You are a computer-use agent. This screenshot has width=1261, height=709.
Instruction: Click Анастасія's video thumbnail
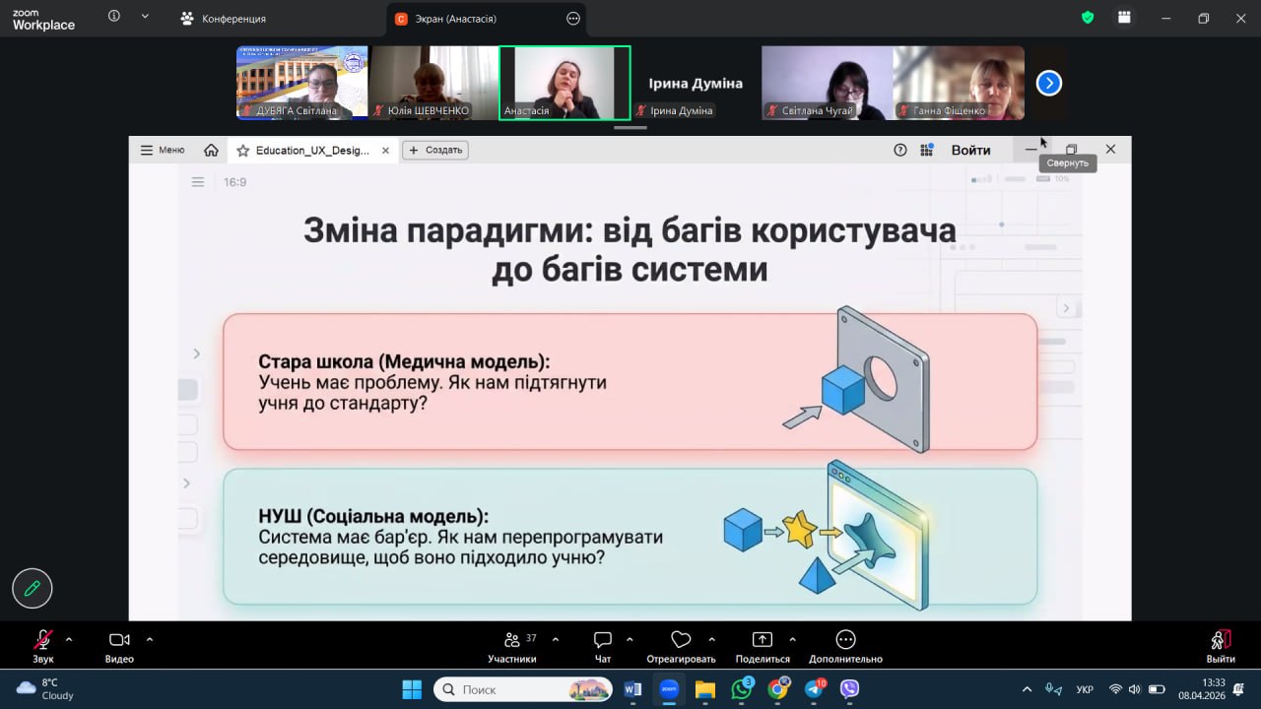click(x=564, y=83)
